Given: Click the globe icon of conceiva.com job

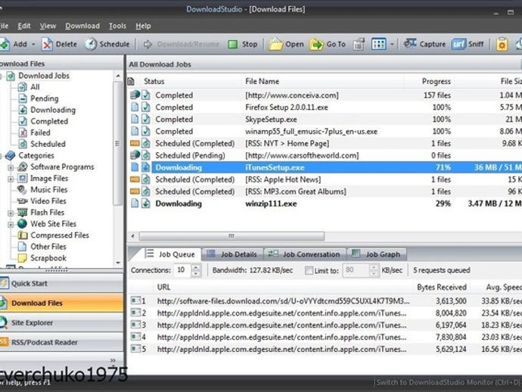Looking at the screenshot, I should click(135, 95).
